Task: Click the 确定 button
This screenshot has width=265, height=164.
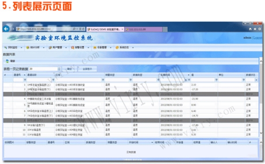Action: coord(69,69)
